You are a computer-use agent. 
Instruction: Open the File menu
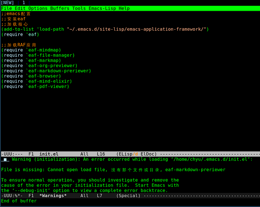6,8
